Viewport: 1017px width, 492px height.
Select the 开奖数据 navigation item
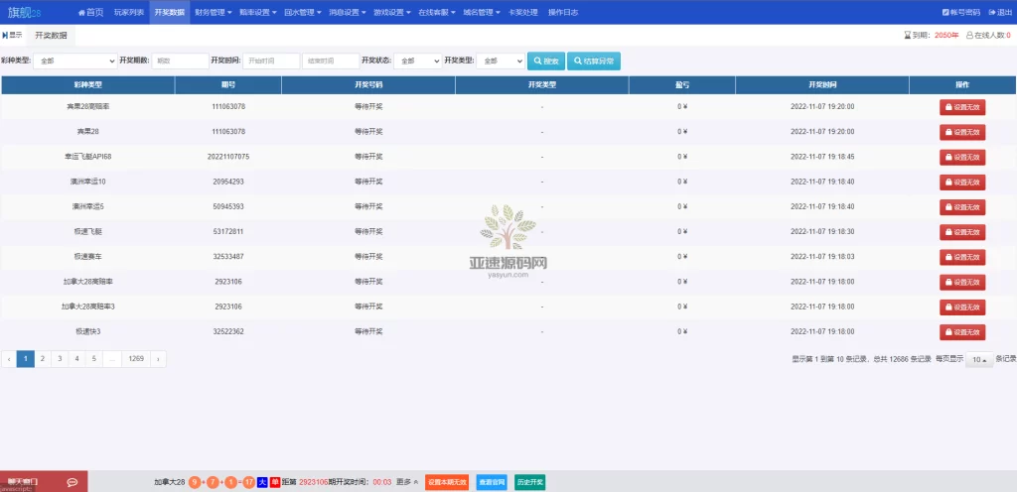coord(169,12)
